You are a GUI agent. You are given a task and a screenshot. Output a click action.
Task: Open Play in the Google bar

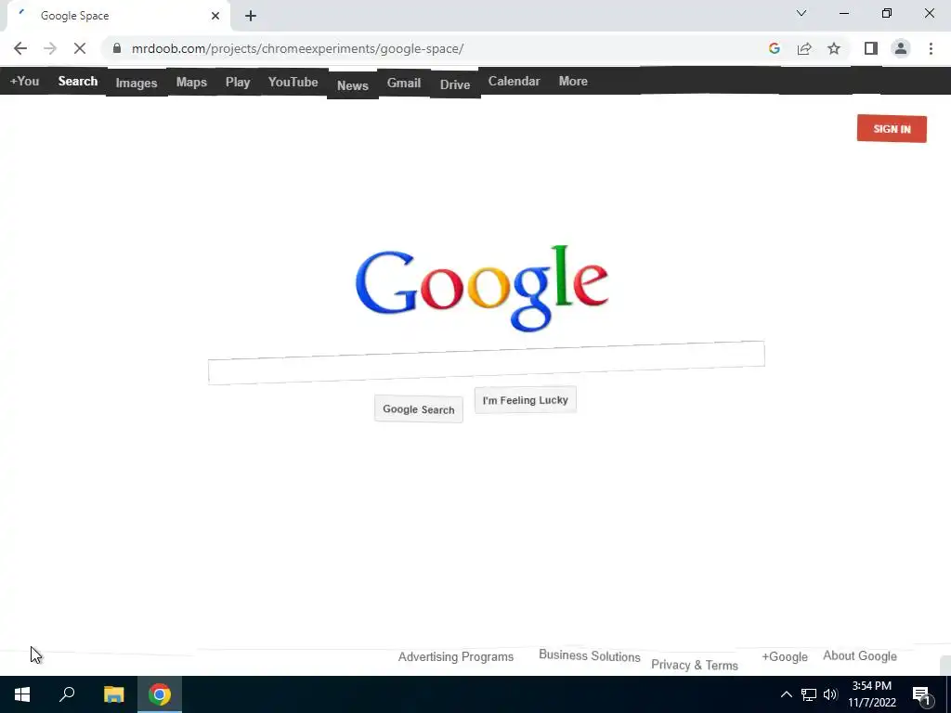[x=238, y=82]
